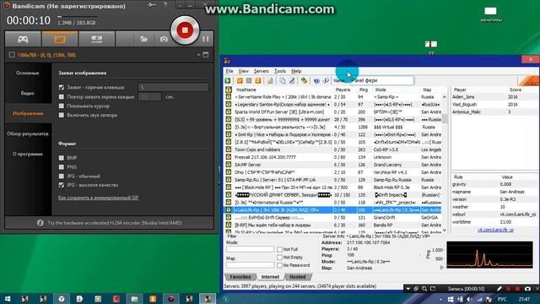This screenshot has width=540, height=304.
Task: Click hotkey input field for screenshot capture
Action: click(173, 88)
